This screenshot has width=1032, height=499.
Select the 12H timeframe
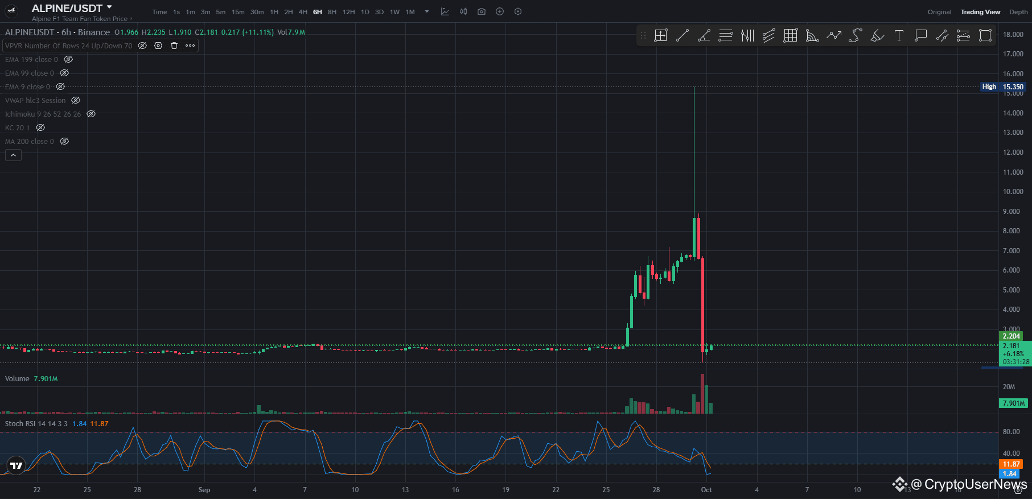click(348, 12)
